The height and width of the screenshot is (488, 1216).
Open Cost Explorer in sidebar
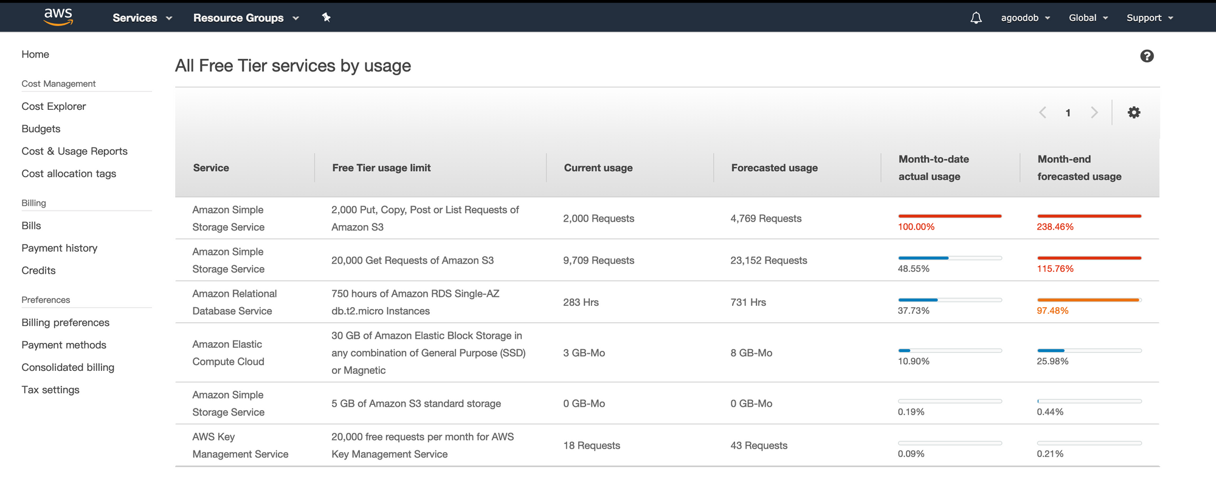point(54,106)
